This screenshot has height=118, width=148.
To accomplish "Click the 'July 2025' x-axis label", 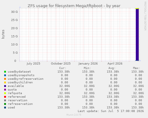I will tap(33, 64).
